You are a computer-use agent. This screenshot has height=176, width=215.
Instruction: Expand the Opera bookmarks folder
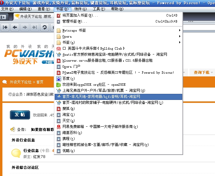[x=118, y=36]
